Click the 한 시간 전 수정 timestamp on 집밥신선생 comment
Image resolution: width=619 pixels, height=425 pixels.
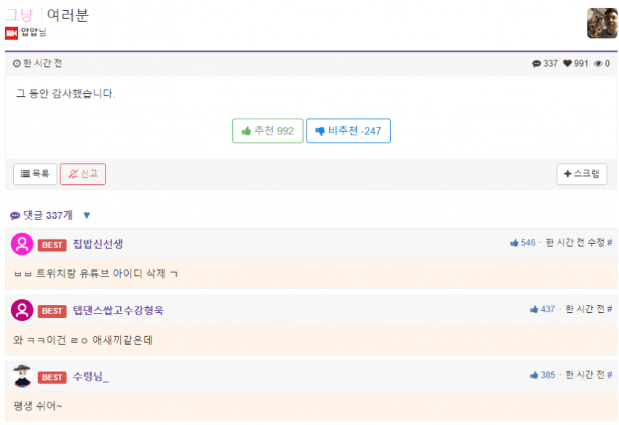(575, 243)
